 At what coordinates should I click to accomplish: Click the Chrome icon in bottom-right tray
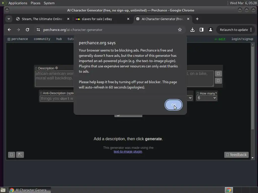coord(229,190)
